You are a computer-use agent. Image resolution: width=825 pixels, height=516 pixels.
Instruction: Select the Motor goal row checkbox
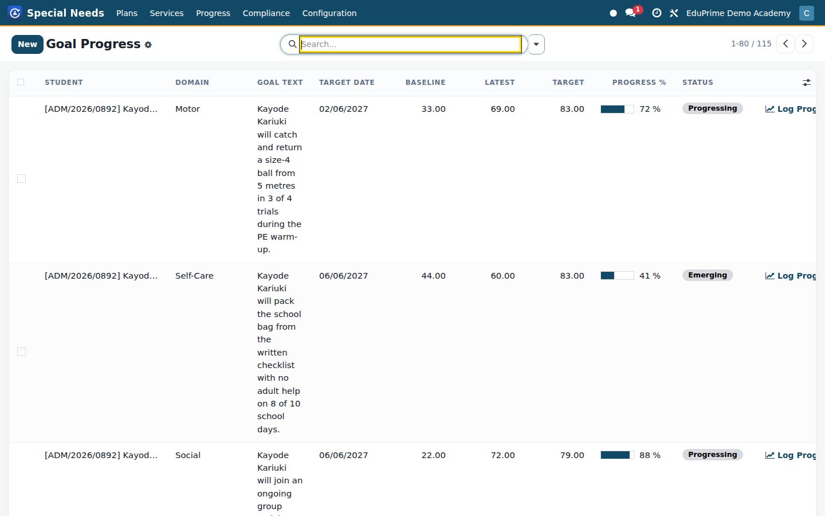click(x=21, y=178)
